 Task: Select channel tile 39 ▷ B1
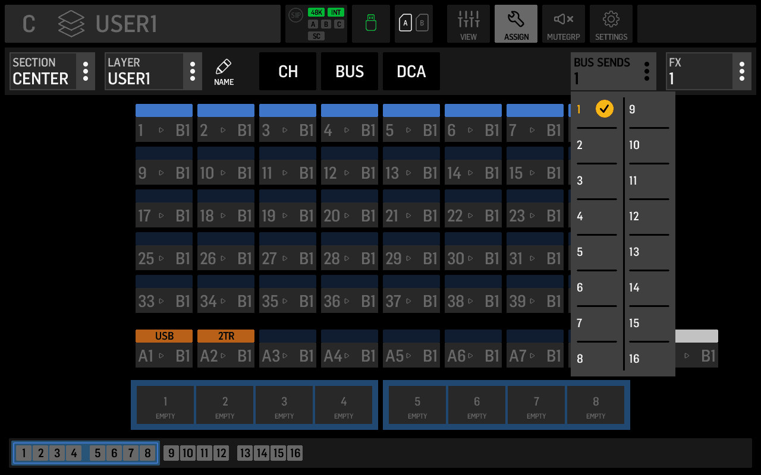(535, 294)
